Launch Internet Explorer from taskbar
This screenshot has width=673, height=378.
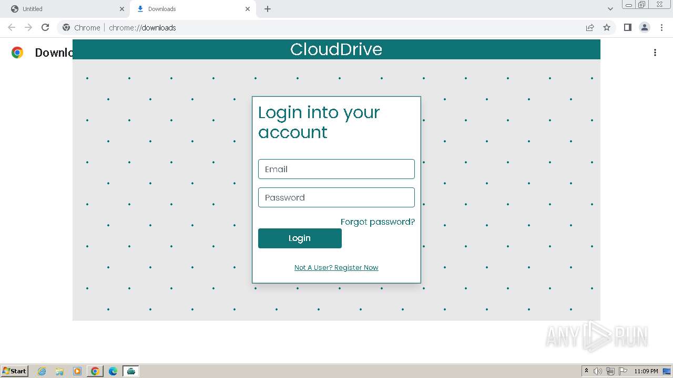click(x=42, y=371)
